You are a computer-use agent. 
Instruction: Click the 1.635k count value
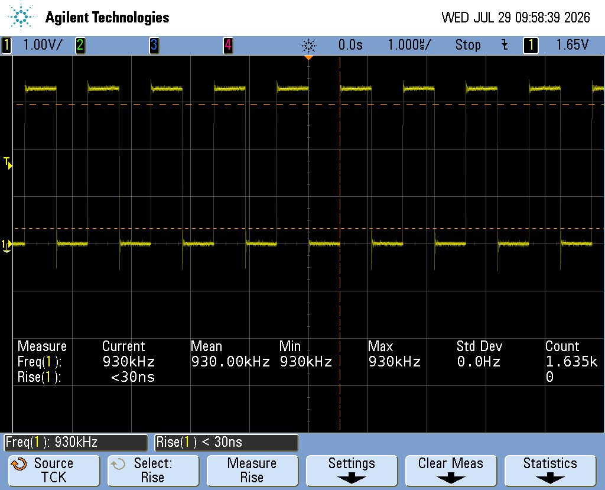click(571, 362)
